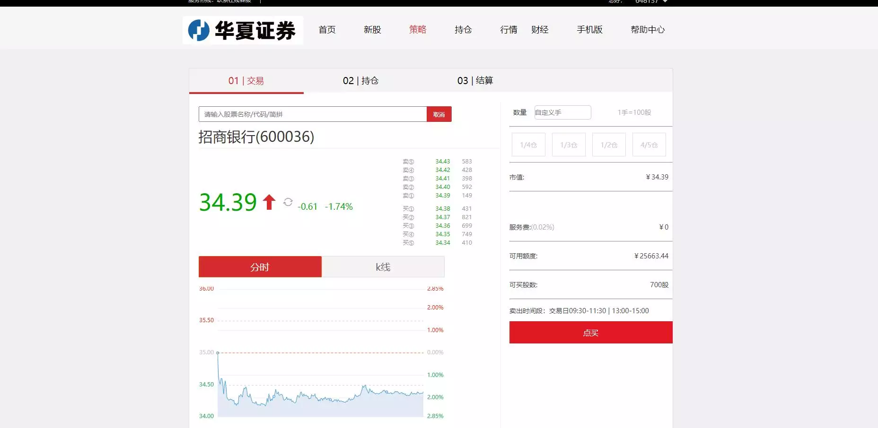Select the 卖① ask row, volume 149
This screenshot has height=428, width=878.
(x=438, y=196)
